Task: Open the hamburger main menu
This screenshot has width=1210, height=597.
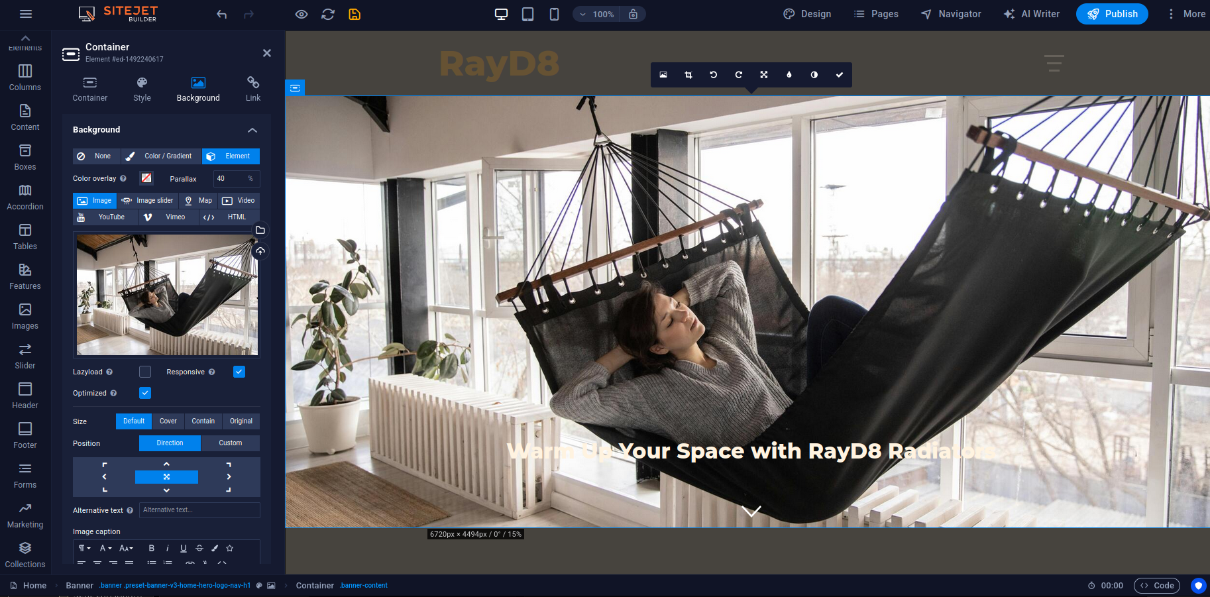Action: coord(26,14)
